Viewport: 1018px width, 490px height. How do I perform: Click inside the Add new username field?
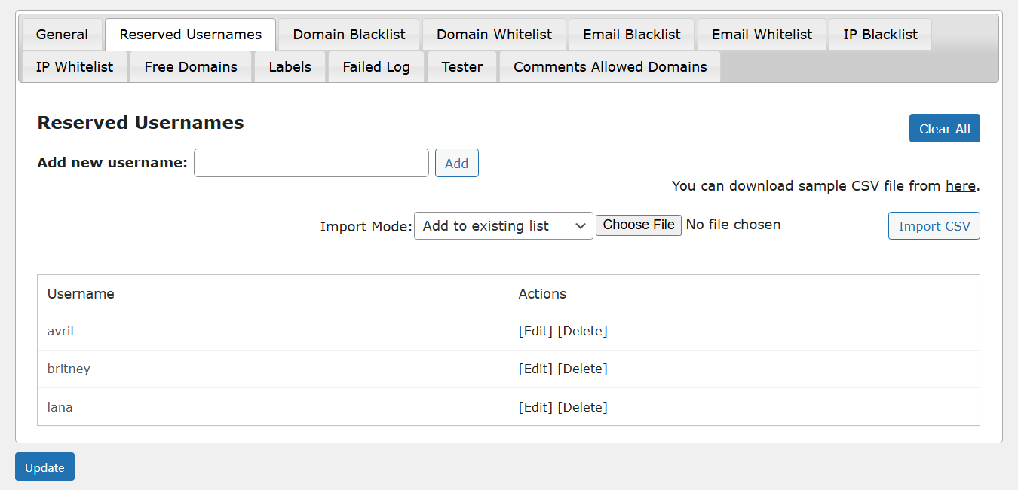[x=311, y=162]
